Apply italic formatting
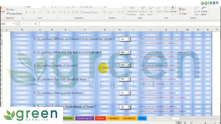This screenshot has width=221, height=124. click(x=30, y=12)
